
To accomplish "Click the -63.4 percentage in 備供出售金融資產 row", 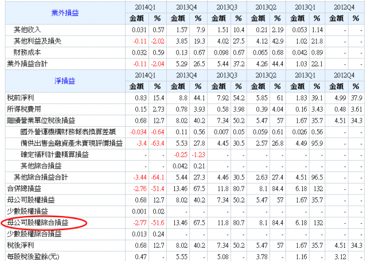I will pos(158,143).
